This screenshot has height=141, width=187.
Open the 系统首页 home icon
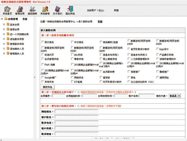pos(7,9)
